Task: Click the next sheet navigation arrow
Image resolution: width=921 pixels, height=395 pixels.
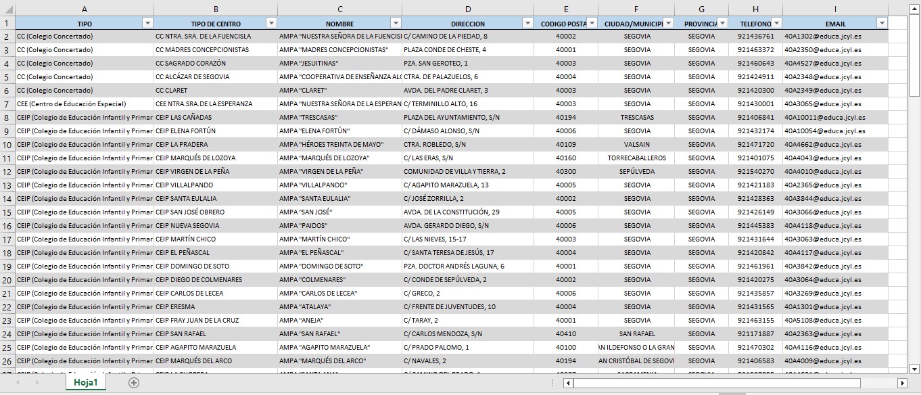Action: [36, 383]
